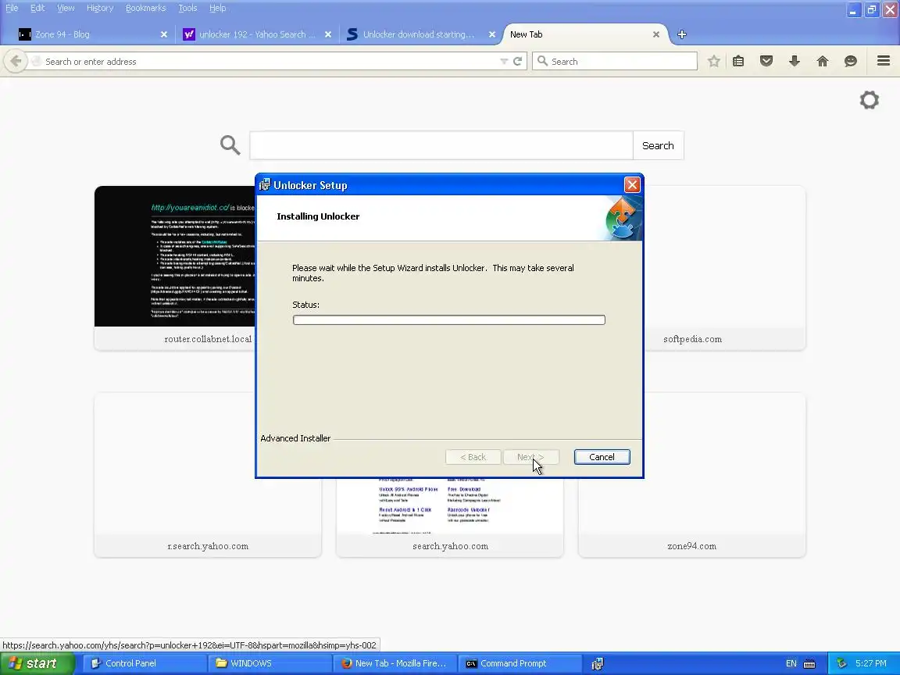Open r.search.yahoo.com thumbnail tile

click(x=208, y=475)
